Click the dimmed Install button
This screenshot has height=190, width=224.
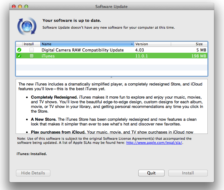point(188,173)
